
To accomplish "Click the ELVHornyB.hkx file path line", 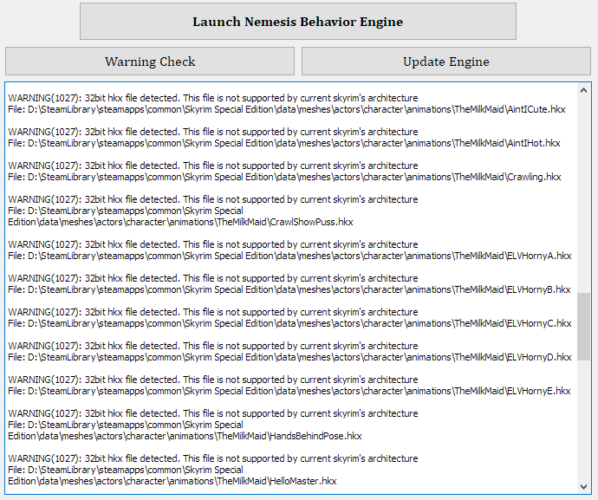I will click(289, 289).
